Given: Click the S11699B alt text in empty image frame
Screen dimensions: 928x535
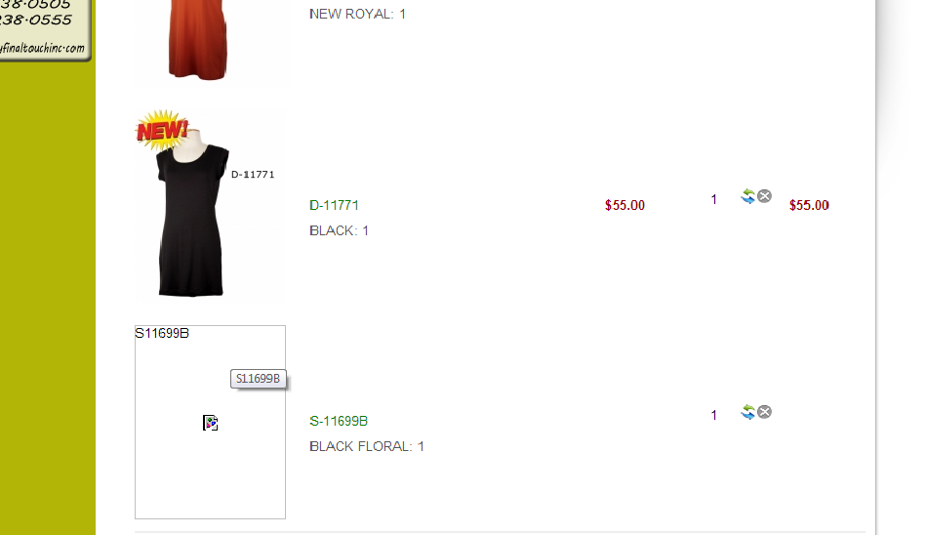Looking at the screenshot, I should click(x=162, y=334).
